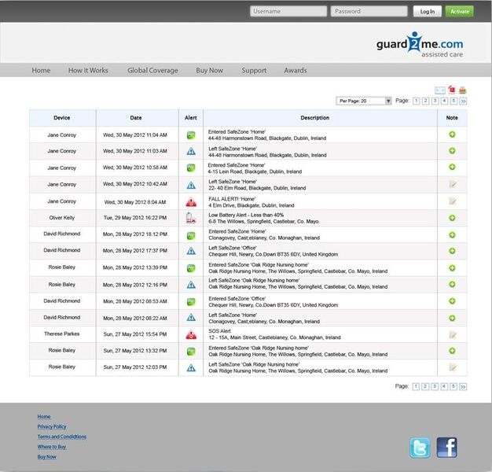Viewport: 492px width, 472px height.
Task: Click the email export icon above table
Action: (439, 90)
